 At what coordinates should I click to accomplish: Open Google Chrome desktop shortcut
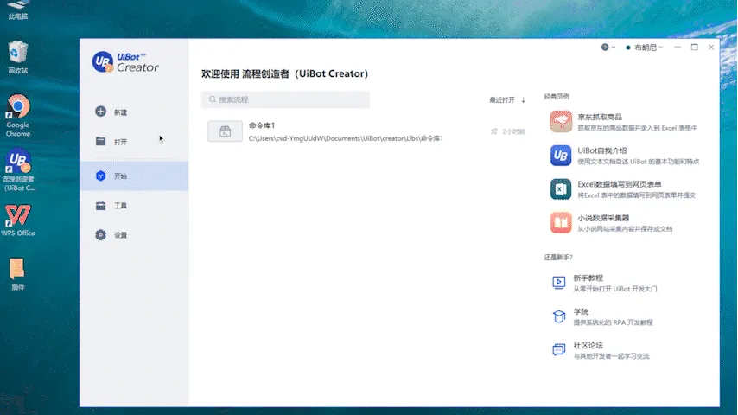pyautogui.click(x=18, y=116)
